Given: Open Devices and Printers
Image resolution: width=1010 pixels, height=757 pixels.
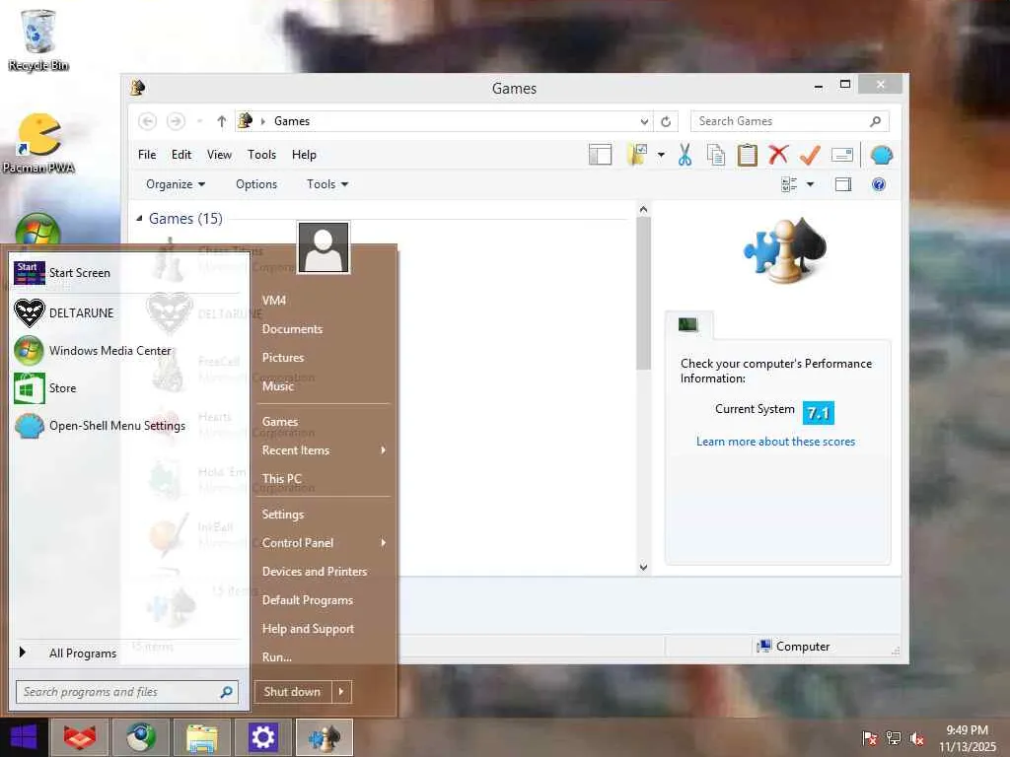Looking at the screenshot, I should (x=315, y=572).
